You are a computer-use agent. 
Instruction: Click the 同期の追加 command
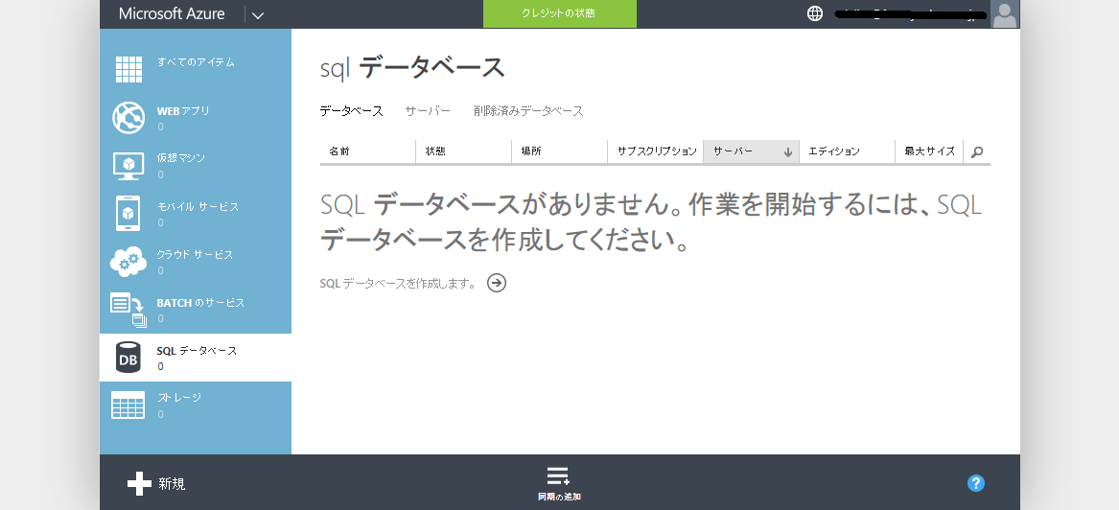point(559,483)
